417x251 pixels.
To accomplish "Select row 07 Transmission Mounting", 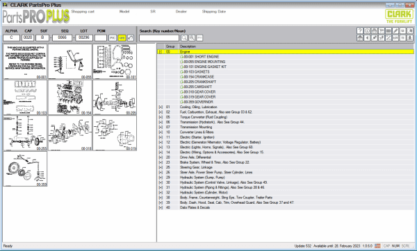I will click(286, 127).
